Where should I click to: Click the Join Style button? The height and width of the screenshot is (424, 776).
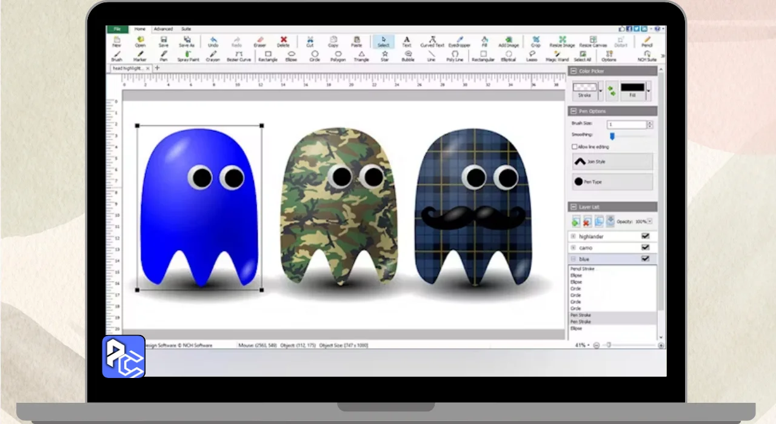(x=612, y=162)
